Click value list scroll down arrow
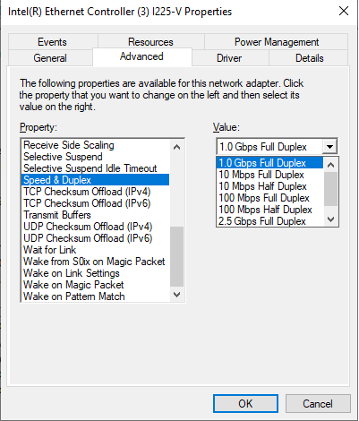The image size is (359, 421). tap(330, 219)
